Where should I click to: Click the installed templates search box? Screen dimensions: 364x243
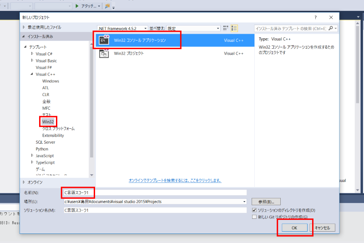pyautogui.click(x=291, y=28)
